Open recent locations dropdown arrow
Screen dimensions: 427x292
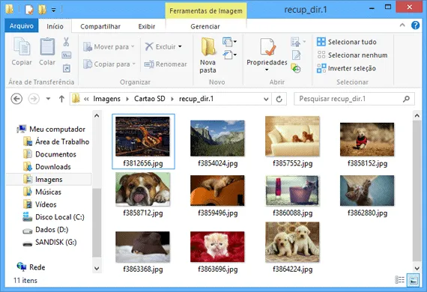pos(48,99)
